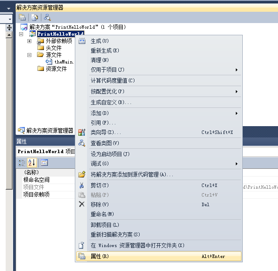Choose 清理(N) from the context menu
Screen dimensions: 278x271
tap(159, 60)
